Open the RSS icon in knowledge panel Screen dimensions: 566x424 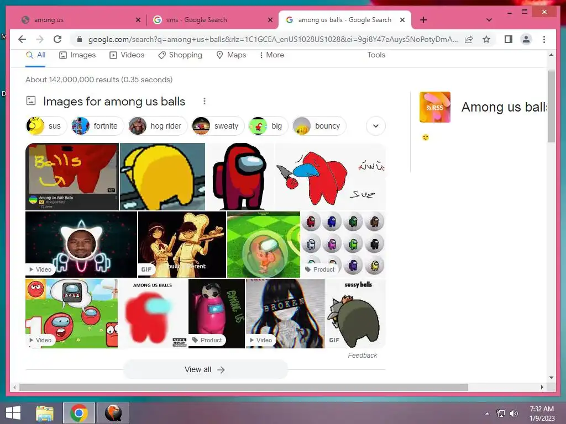pyautogui.click(x=434, y=107)
